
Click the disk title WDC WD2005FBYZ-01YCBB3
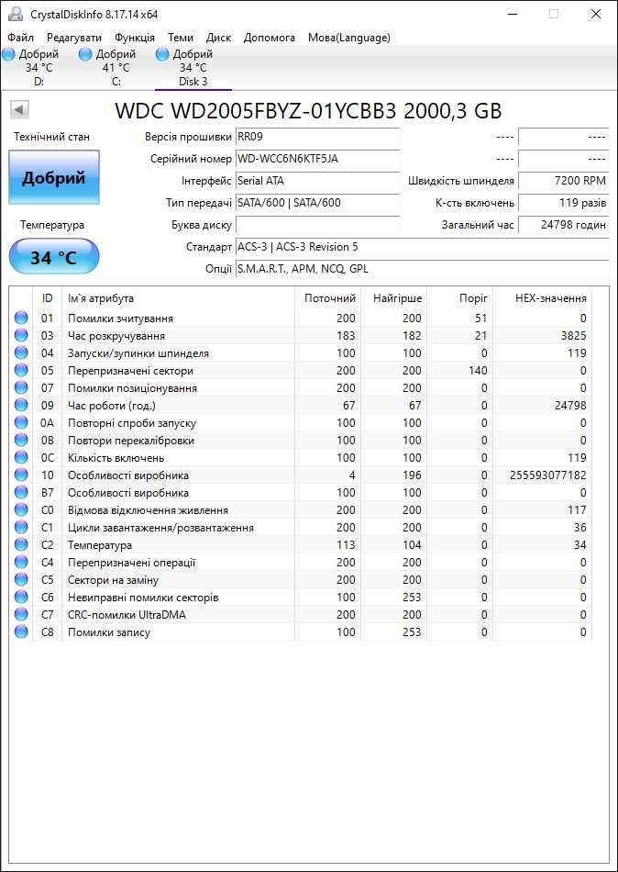point(308,111)
